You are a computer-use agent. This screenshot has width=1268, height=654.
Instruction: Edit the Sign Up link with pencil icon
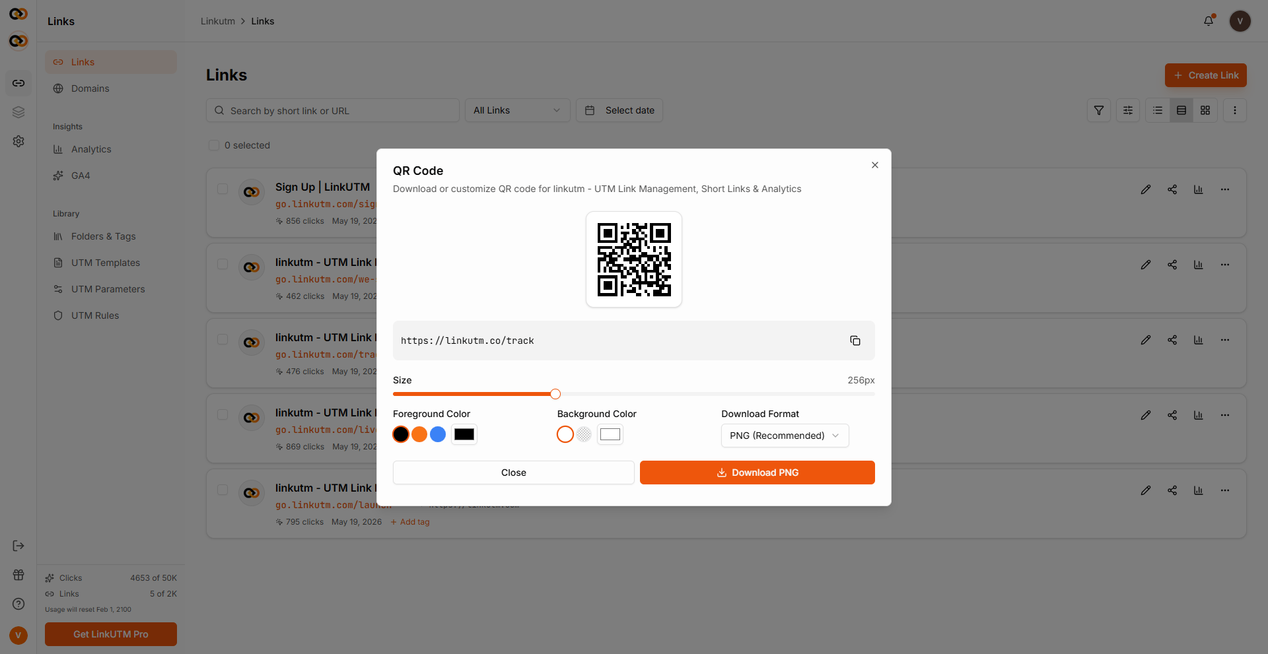1146,189
